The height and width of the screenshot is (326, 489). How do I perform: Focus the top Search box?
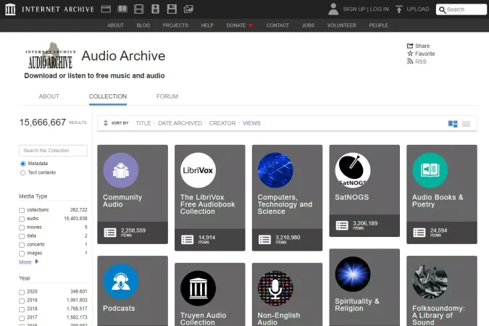461,9
